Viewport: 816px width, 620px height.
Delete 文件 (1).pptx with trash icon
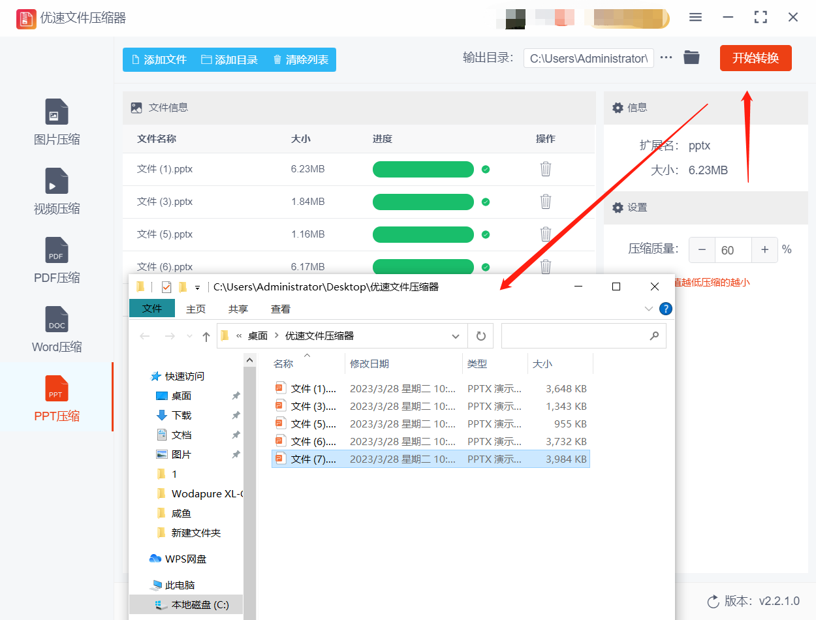pos(546,169)
